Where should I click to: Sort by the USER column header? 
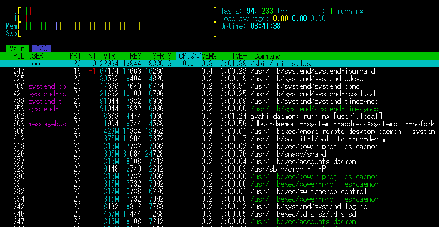click(x=36, y=56)
